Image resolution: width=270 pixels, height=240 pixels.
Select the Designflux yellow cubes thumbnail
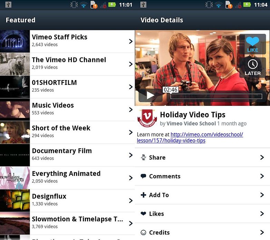tap(15, 200)
